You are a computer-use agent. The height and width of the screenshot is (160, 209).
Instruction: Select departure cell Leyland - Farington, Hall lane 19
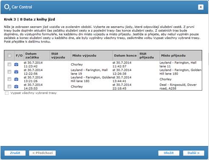pyautogui.click(x=89, y=72)
